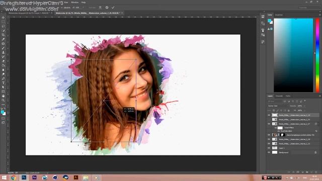Viewport: 322px width, 181px height.
Task: Click the hue slider in Color panel
Action: 317,55
